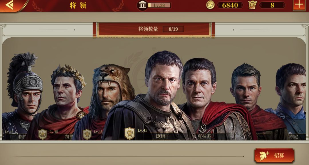Tap the star shield badge beside 凯撒
Viewport: 309px width, 165px height.
43,134
